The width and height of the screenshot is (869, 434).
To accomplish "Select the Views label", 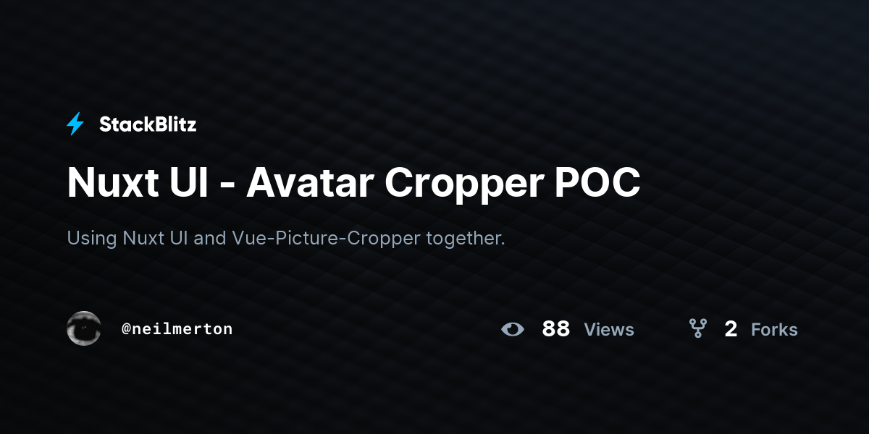I will [x=609, y=330].
